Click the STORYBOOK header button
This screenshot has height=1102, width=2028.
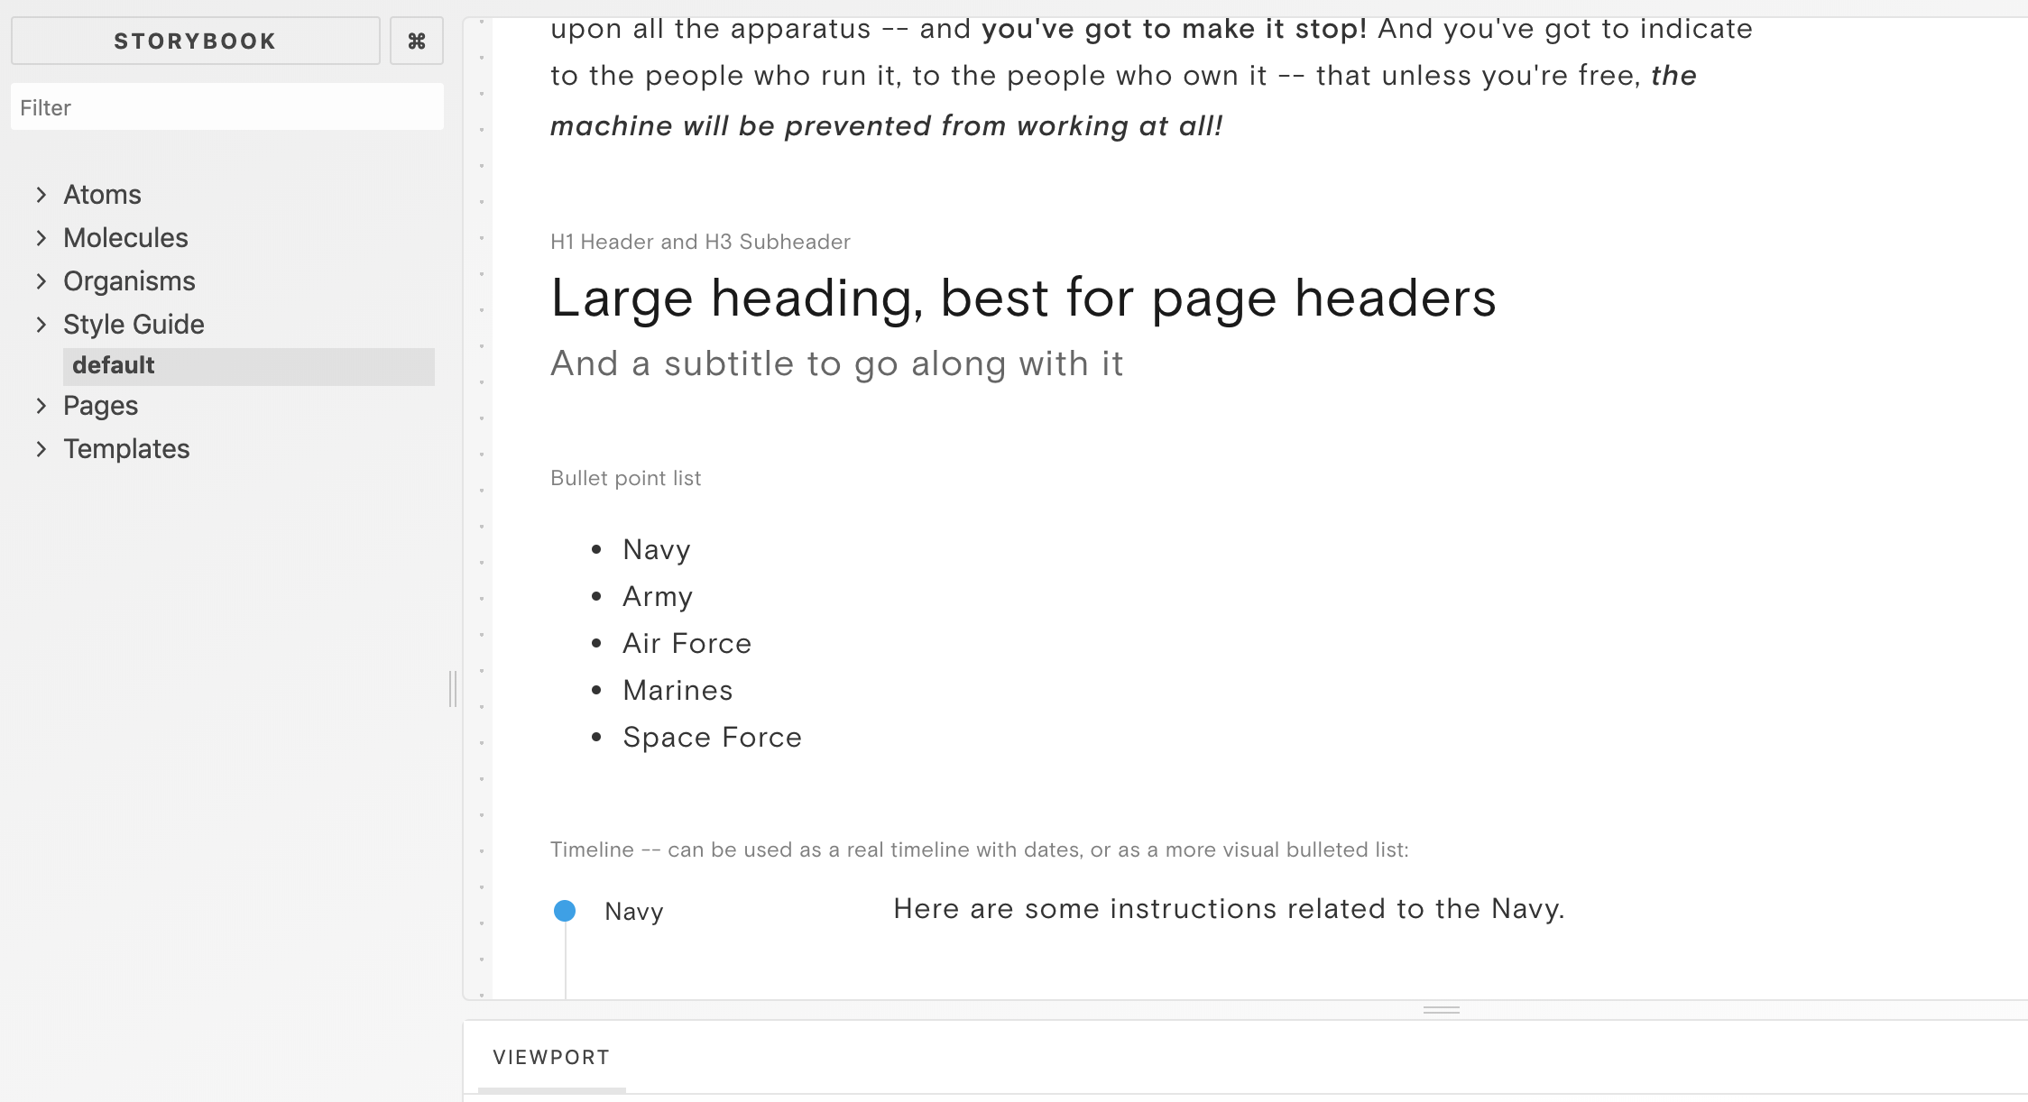point(195,41)
